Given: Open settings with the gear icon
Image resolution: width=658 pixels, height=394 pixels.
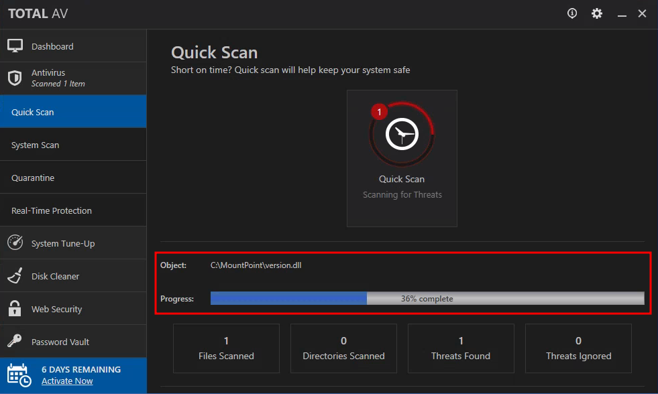Looking at the screenshot, I should [597, 13].
